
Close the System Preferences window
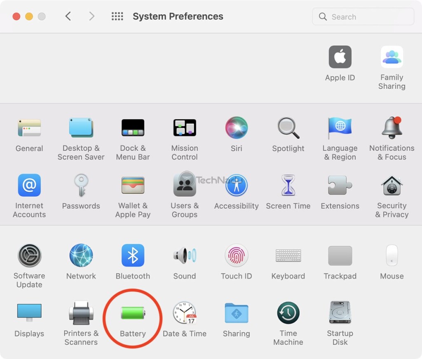pyautogui.click(x=16, y=17)
